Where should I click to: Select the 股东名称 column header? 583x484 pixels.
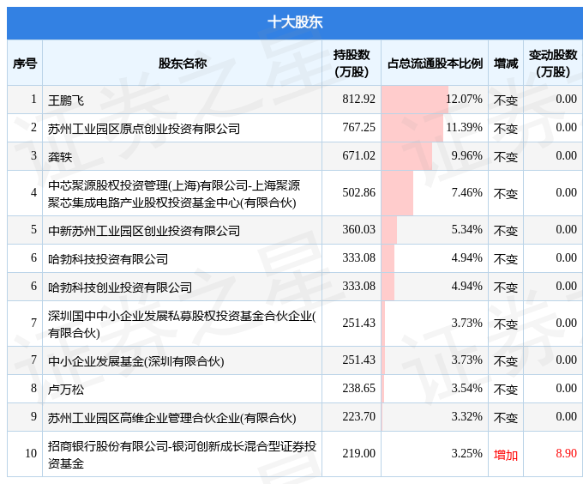coord(182,64)
